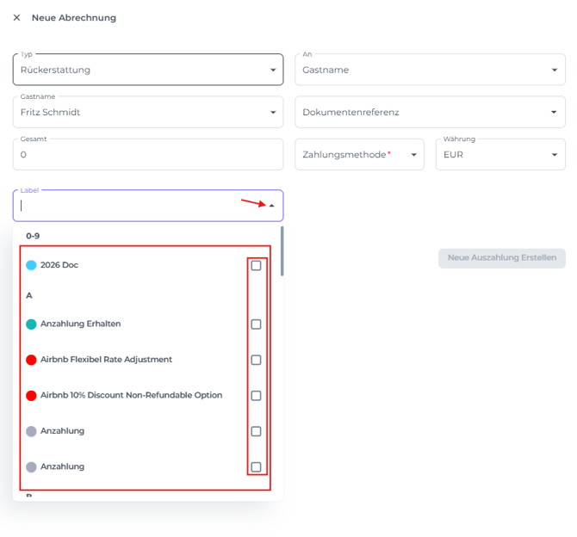
Task: Check the Airbnb Flexibel Rate Adjustment box
Action: coord(256,360)
